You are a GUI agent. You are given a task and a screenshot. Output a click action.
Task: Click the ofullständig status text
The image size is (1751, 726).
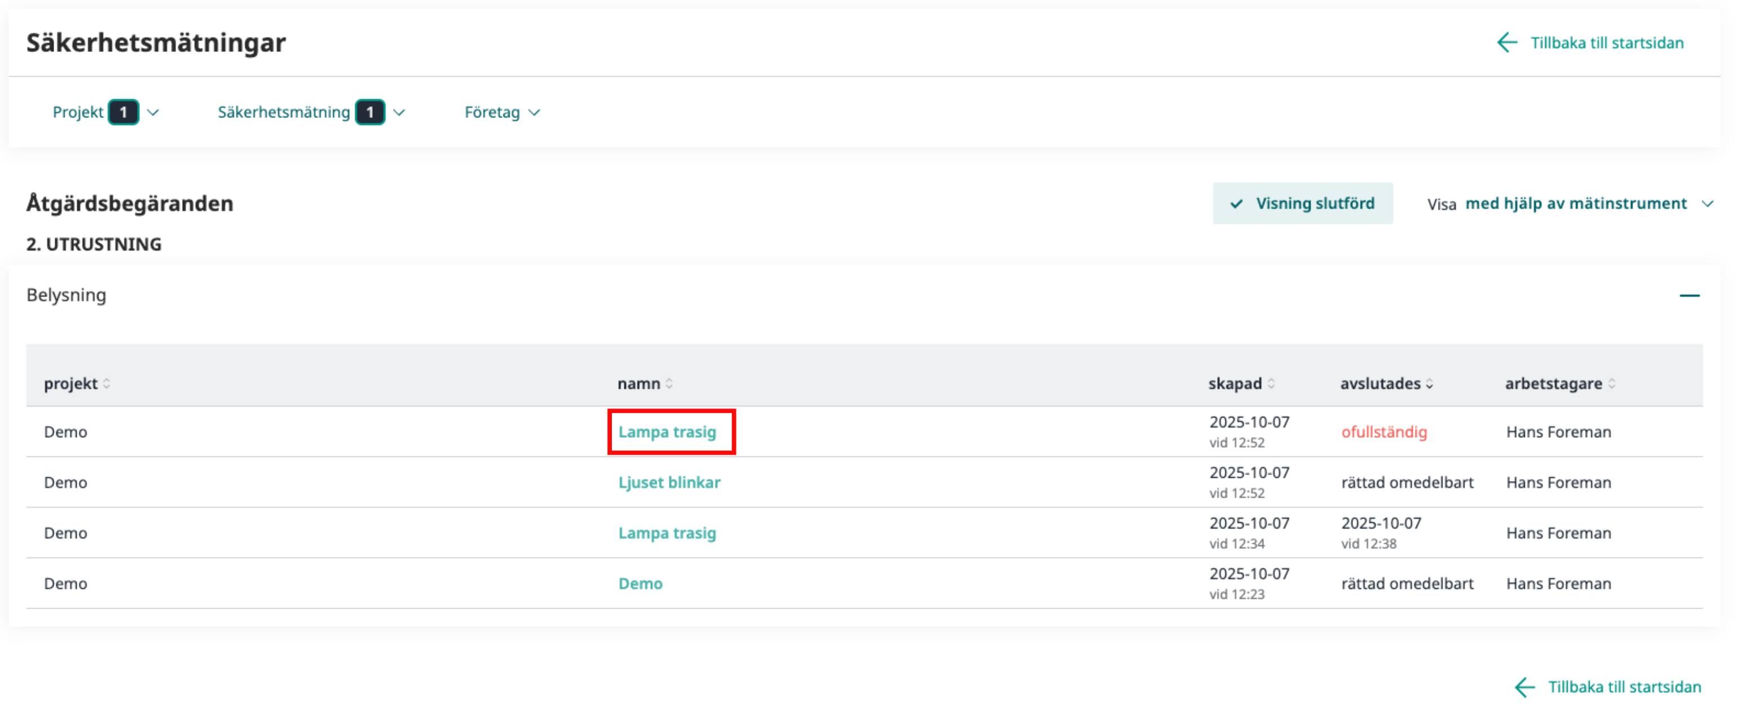[x=1383, y=432]
